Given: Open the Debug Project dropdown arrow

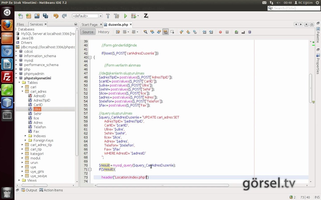Looking at the screenshot, I should coord(138,16).
